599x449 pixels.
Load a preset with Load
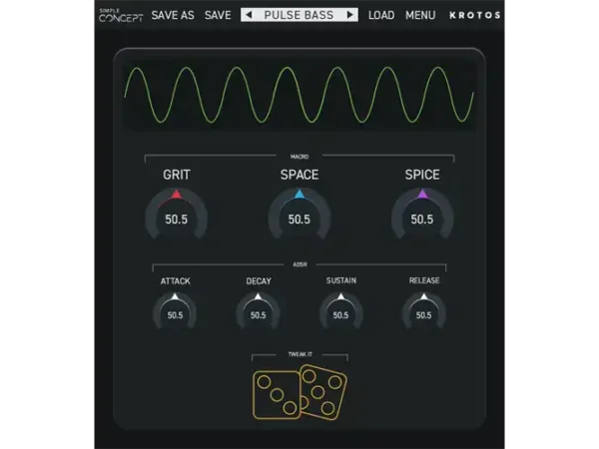click(x=381, y=15)
